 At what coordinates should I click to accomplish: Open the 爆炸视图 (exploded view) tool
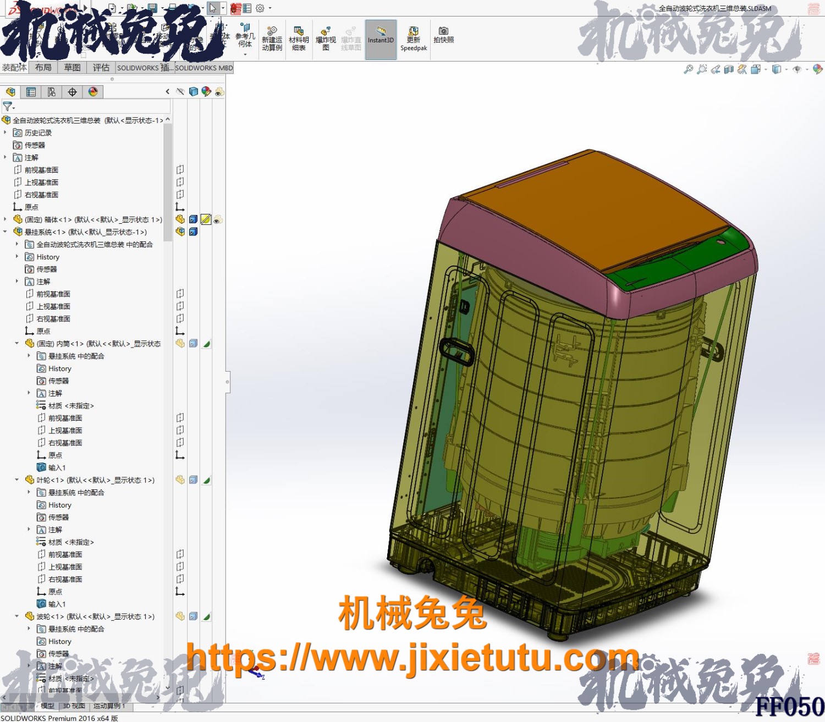pos(326,38)
